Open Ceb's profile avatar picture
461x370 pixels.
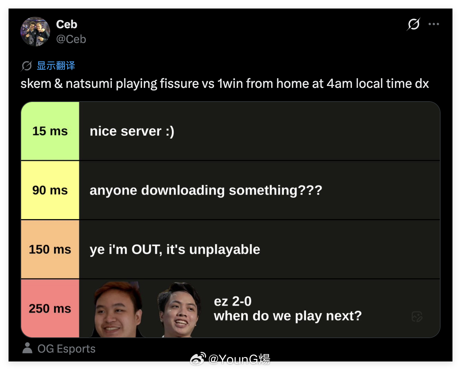point(35,32)
